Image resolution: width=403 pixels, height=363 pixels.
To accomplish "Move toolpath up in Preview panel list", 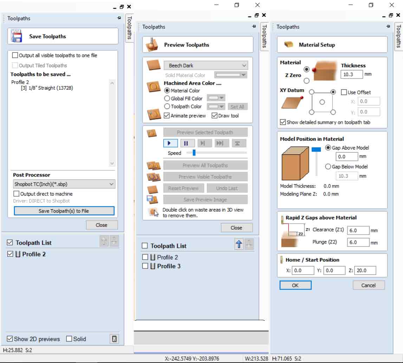I will pyautogui.click(x=239, y=244).
